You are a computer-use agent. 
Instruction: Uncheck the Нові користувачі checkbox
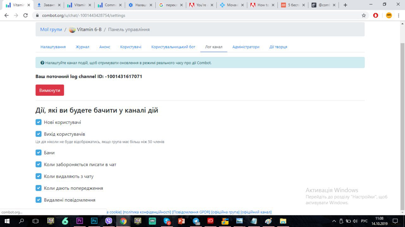coord(39,122)
